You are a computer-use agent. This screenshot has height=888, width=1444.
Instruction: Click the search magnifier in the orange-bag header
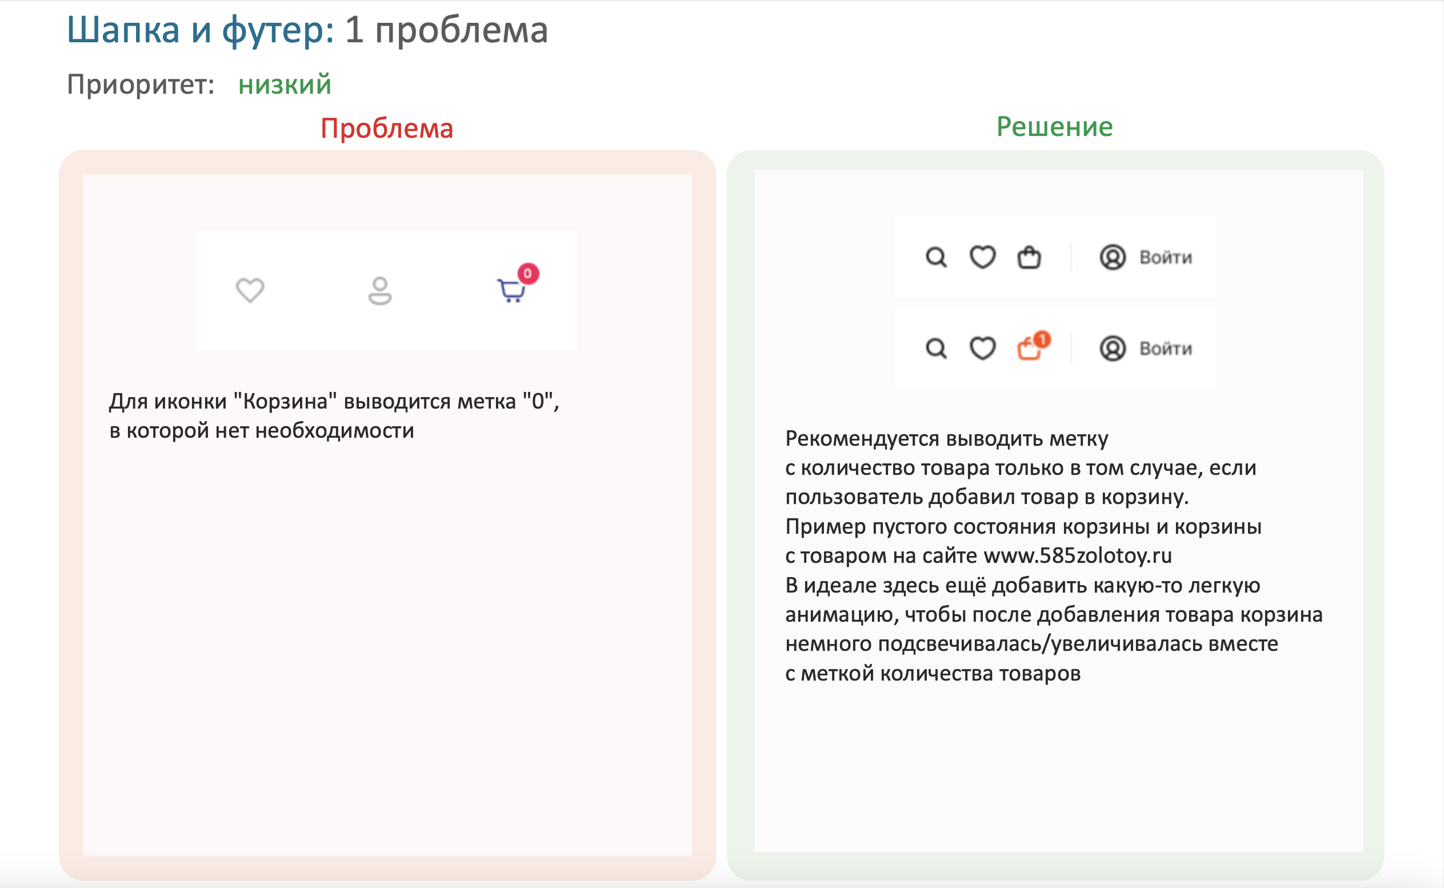pyautogui.click(x=936, y=348)
